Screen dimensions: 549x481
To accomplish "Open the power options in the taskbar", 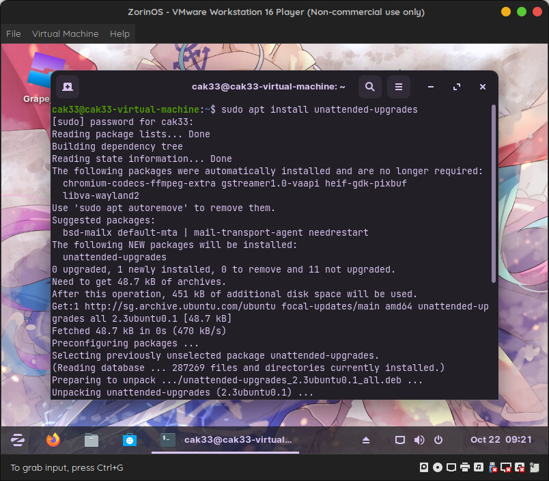I will click(438, 440).
